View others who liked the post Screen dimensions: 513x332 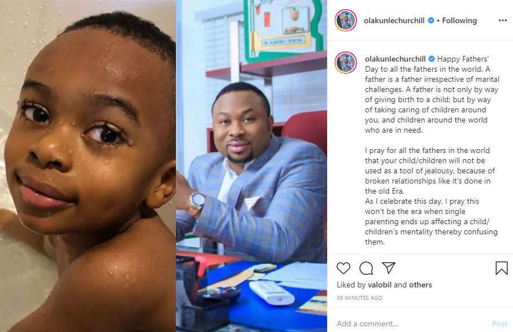click(420, 285)
